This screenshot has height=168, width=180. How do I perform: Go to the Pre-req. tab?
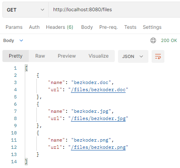pyautogui.click(x=108, y=27)
